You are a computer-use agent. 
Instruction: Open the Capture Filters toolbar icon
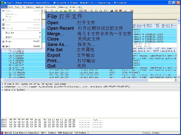click(x=112, y=11)
